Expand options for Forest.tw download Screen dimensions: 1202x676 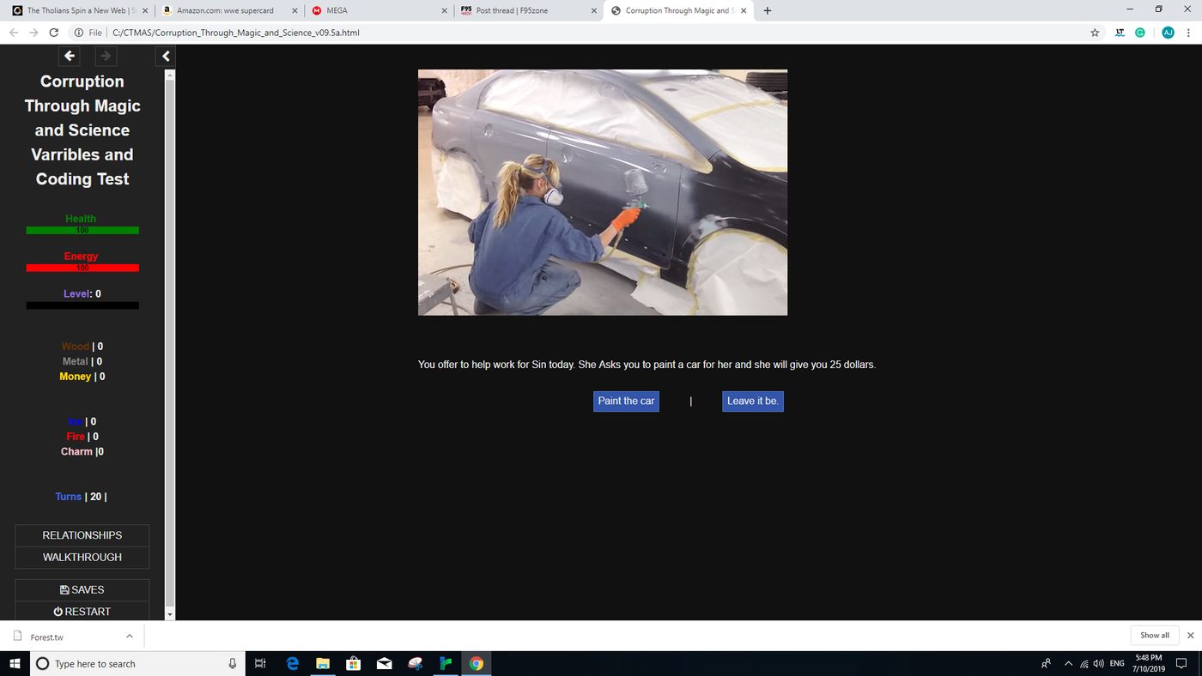pos(129,636)
